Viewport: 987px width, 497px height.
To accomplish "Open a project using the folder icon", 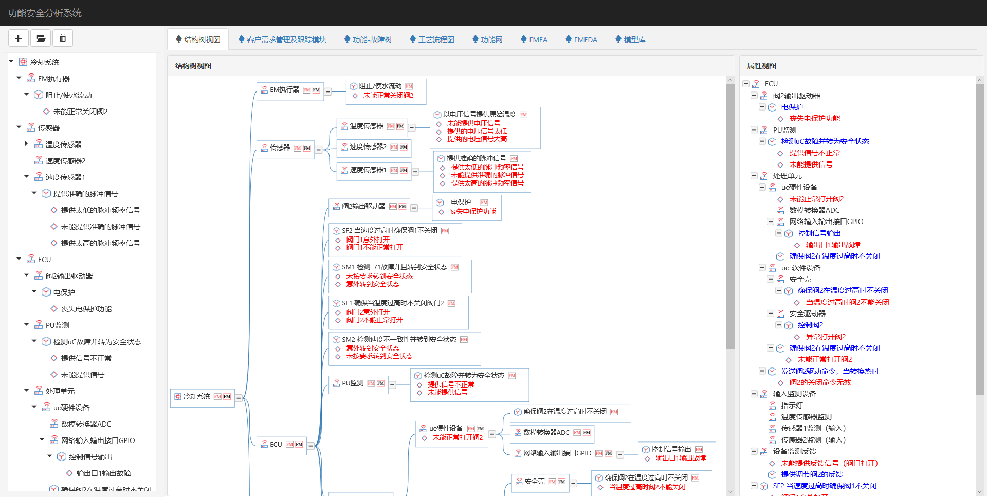I will tap(41, 38).
